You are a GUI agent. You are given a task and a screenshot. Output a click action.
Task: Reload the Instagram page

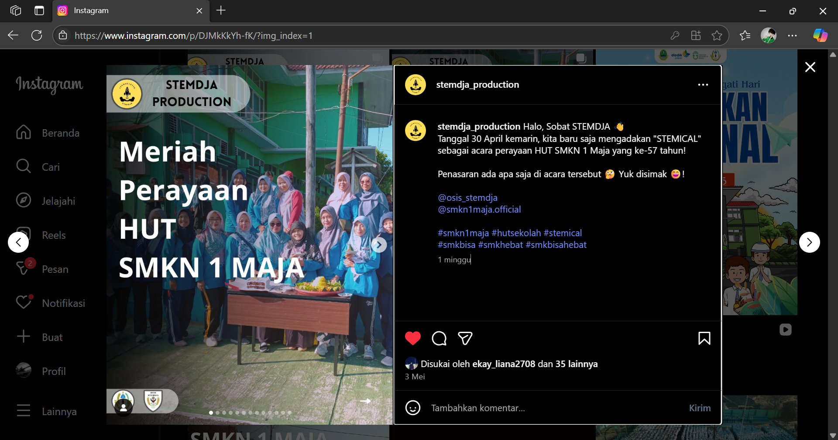[37, 35]
